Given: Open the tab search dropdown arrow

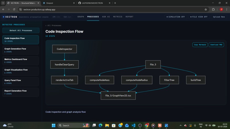Looking at the screenshot, I should (3, 3).
